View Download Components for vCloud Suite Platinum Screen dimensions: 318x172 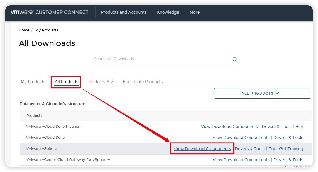click(229, 127)
